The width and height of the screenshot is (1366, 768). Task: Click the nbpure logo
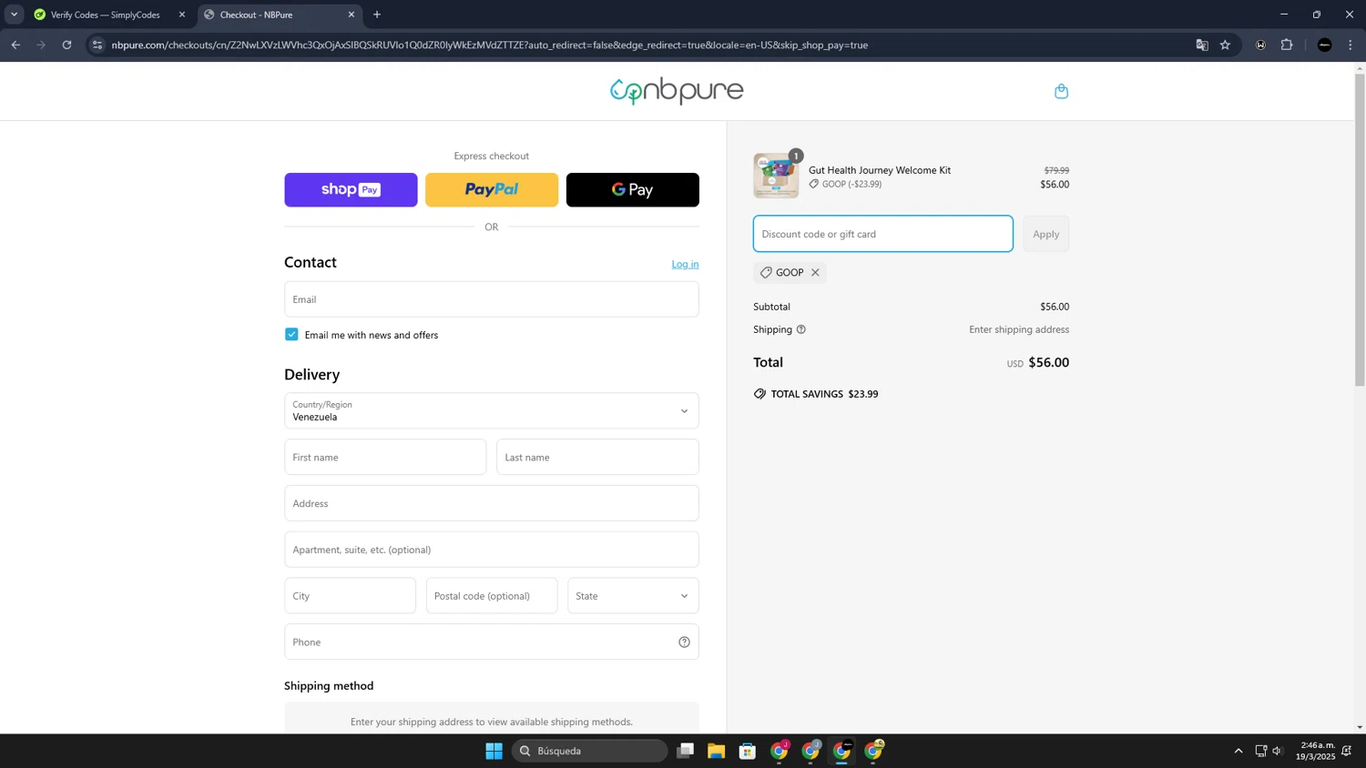tap(677, 91)
